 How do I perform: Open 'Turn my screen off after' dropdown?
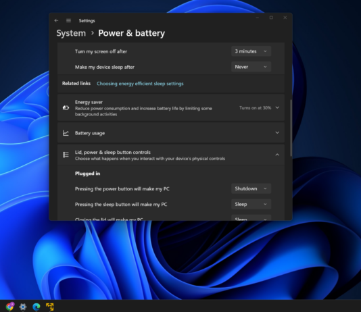point(251,51)
